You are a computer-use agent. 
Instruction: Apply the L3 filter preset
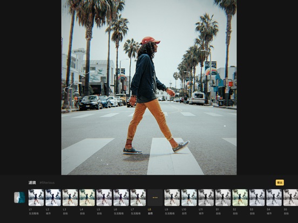point(70,197)
